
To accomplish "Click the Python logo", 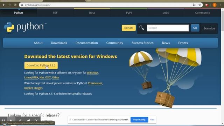I will pyautogui.click(x=25, y=27).
